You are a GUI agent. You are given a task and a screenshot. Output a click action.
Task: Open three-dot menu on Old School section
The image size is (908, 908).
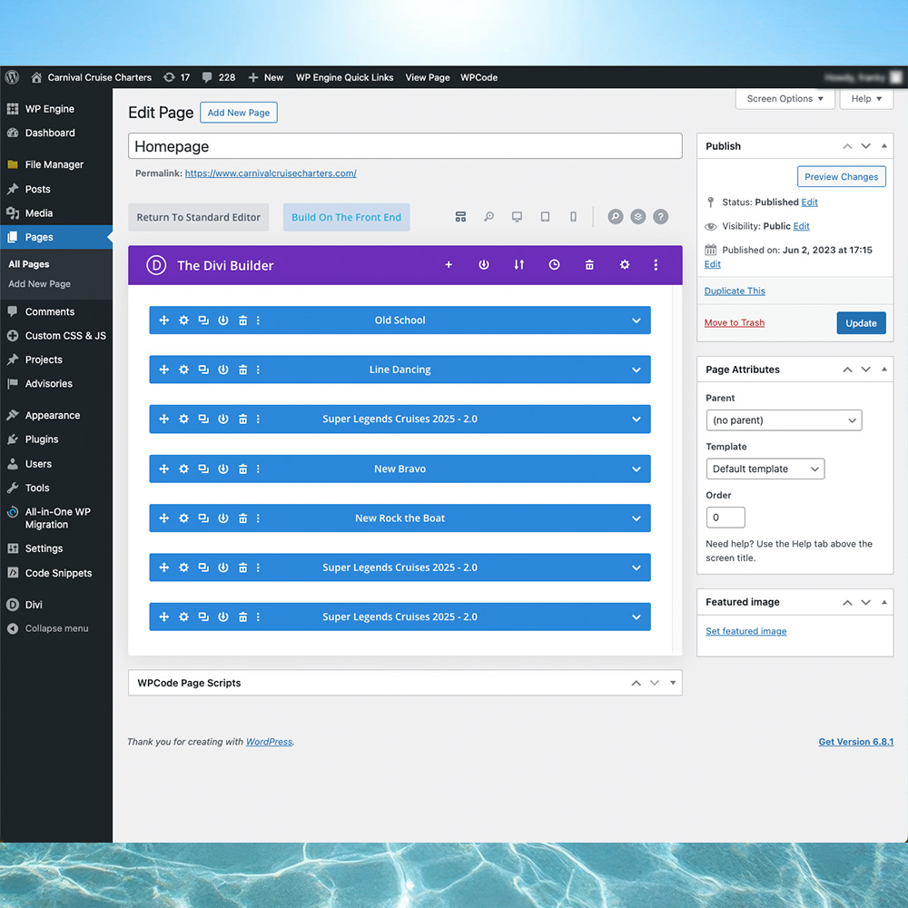[x=258, y=321]
